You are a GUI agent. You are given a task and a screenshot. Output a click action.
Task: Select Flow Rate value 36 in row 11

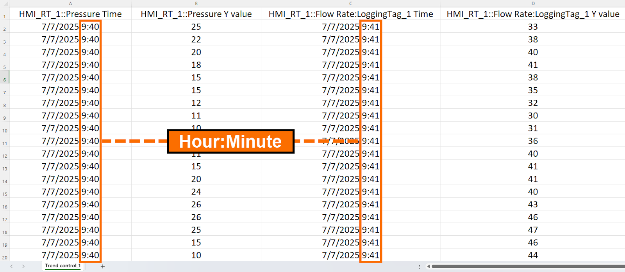533,141
